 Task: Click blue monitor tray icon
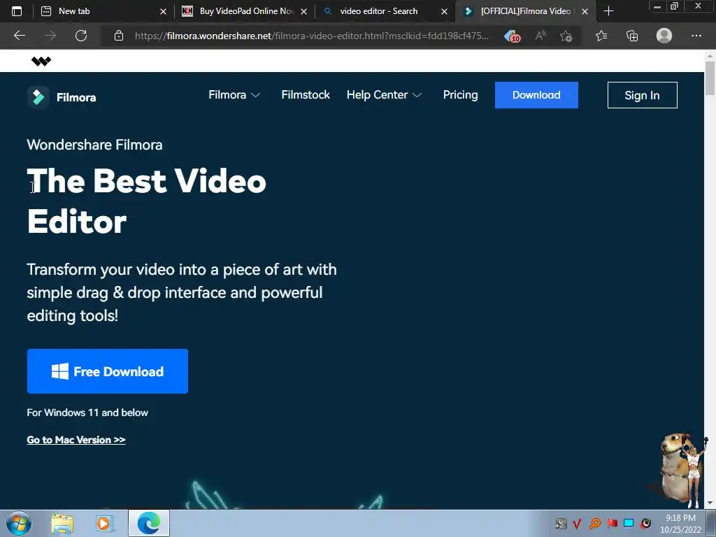click(629, 523)
